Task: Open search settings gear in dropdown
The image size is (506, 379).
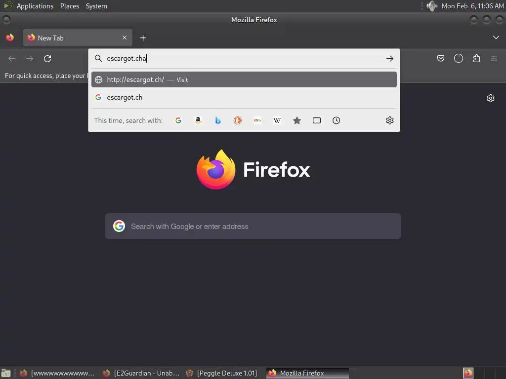Action: pos(390,120)
